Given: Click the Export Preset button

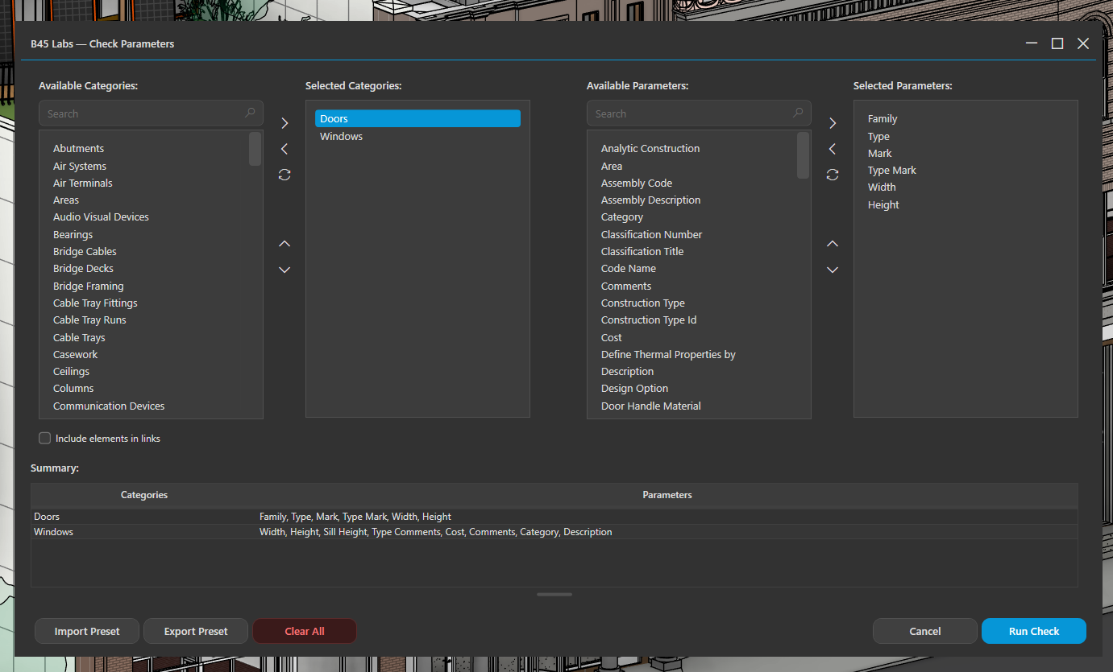Looking at the screenshot, I should point(196,631).
